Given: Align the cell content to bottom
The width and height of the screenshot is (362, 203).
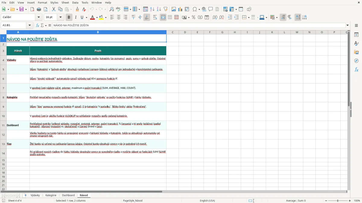Looking at the screenshot, I should 147,17.
